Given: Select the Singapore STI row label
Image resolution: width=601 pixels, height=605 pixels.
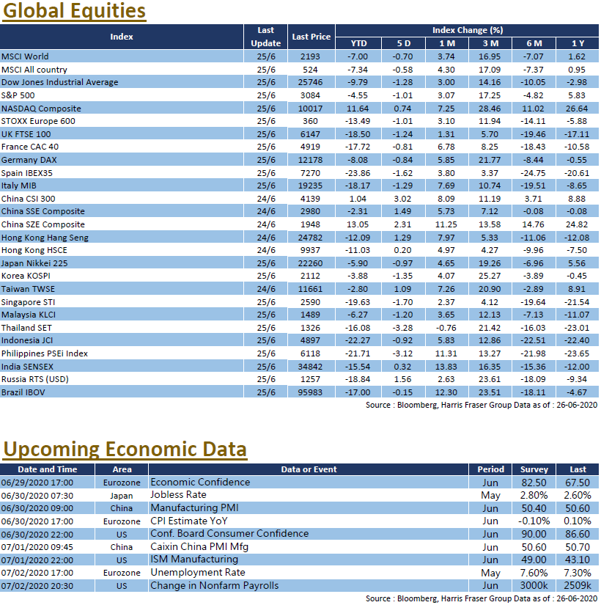Looking at the screenshot, I should click(x=28, y=302).
